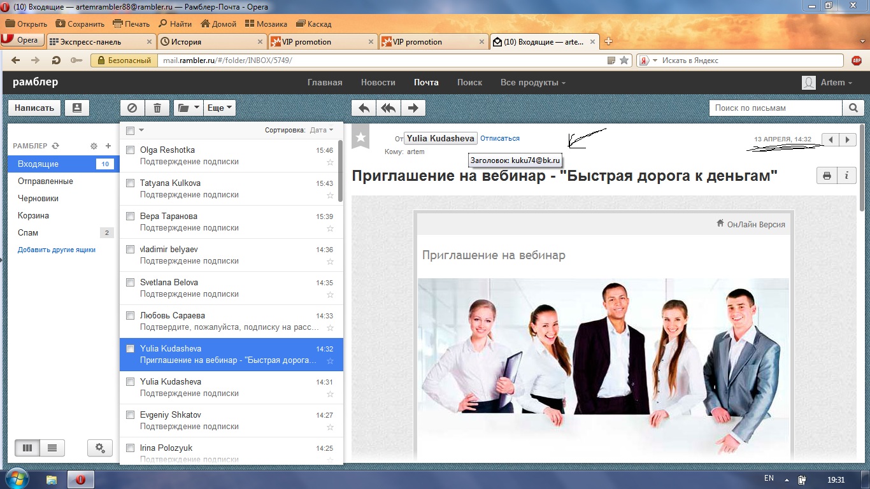
Task: Click Сохранить in Opera toolbar
Action: point(80,24)
